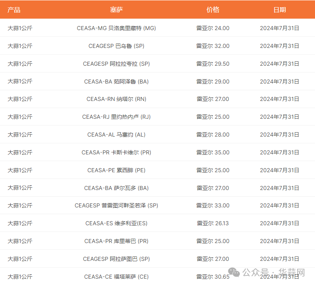Image resolution: width=315 pixels, height=285 pixels.
Task: Click the date in the 里约热内卢 (RJ) row
Action: 279,117
